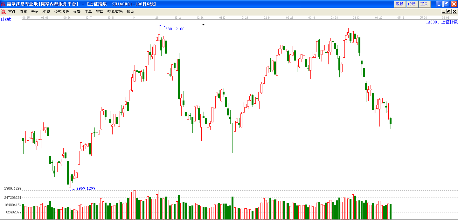Click the 10-17 date on the time axis

pyautogui.click(x=89, y=18)
